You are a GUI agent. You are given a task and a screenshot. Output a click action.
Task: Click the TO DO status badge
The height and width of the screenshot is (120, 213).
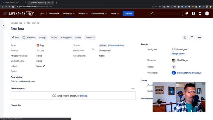coord(103,45)
